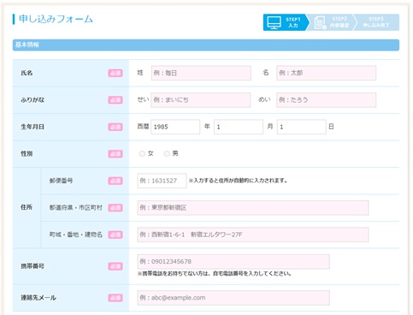Click the 都道府県・市区町村 address field
Viewport: 413px width, 315px height.
pyautogui.click(x=253, y=208)
